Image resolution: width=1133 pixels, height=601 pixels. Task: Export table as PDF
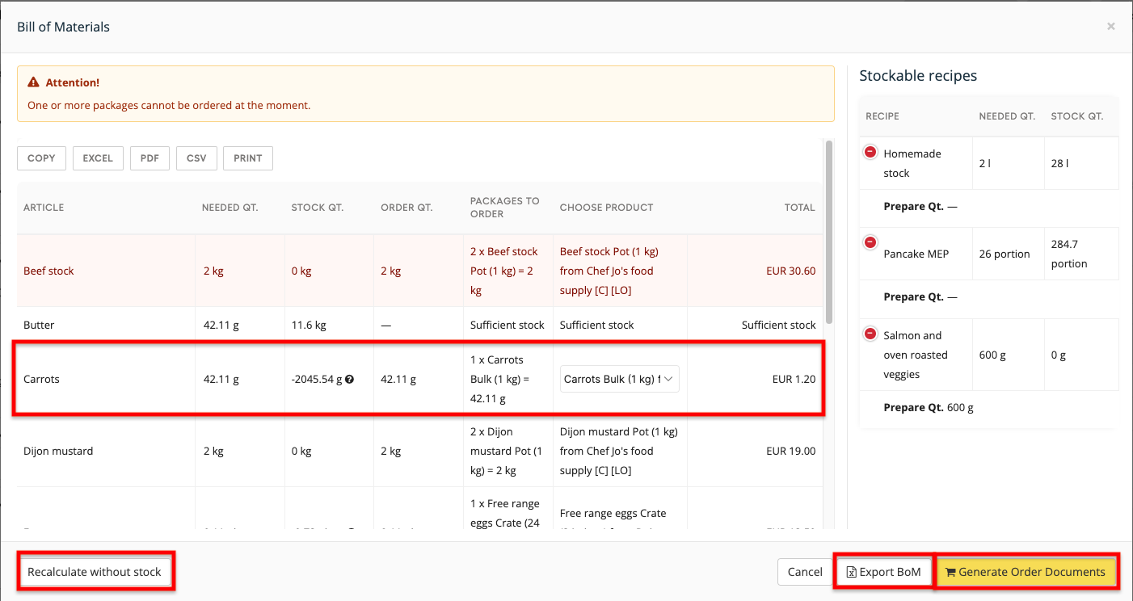click(x=150, y=158)
